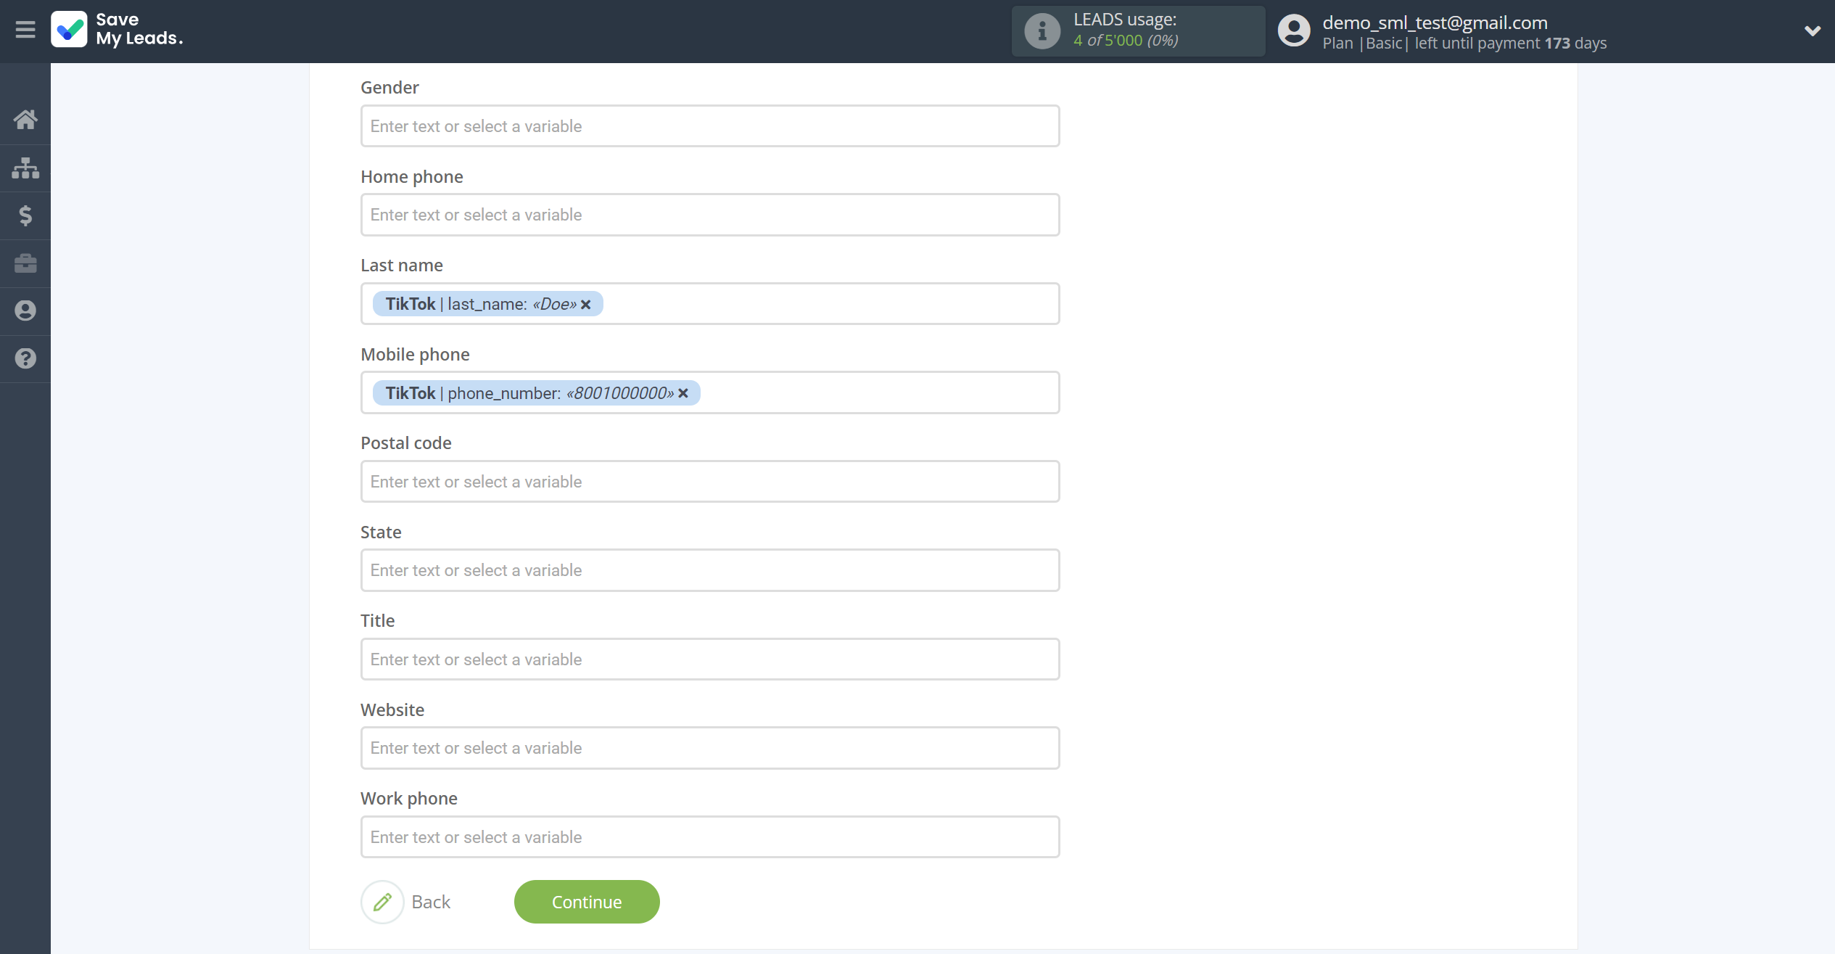Open the hamburger menu
1835x954 pixels.
click(x=25, y=30)
